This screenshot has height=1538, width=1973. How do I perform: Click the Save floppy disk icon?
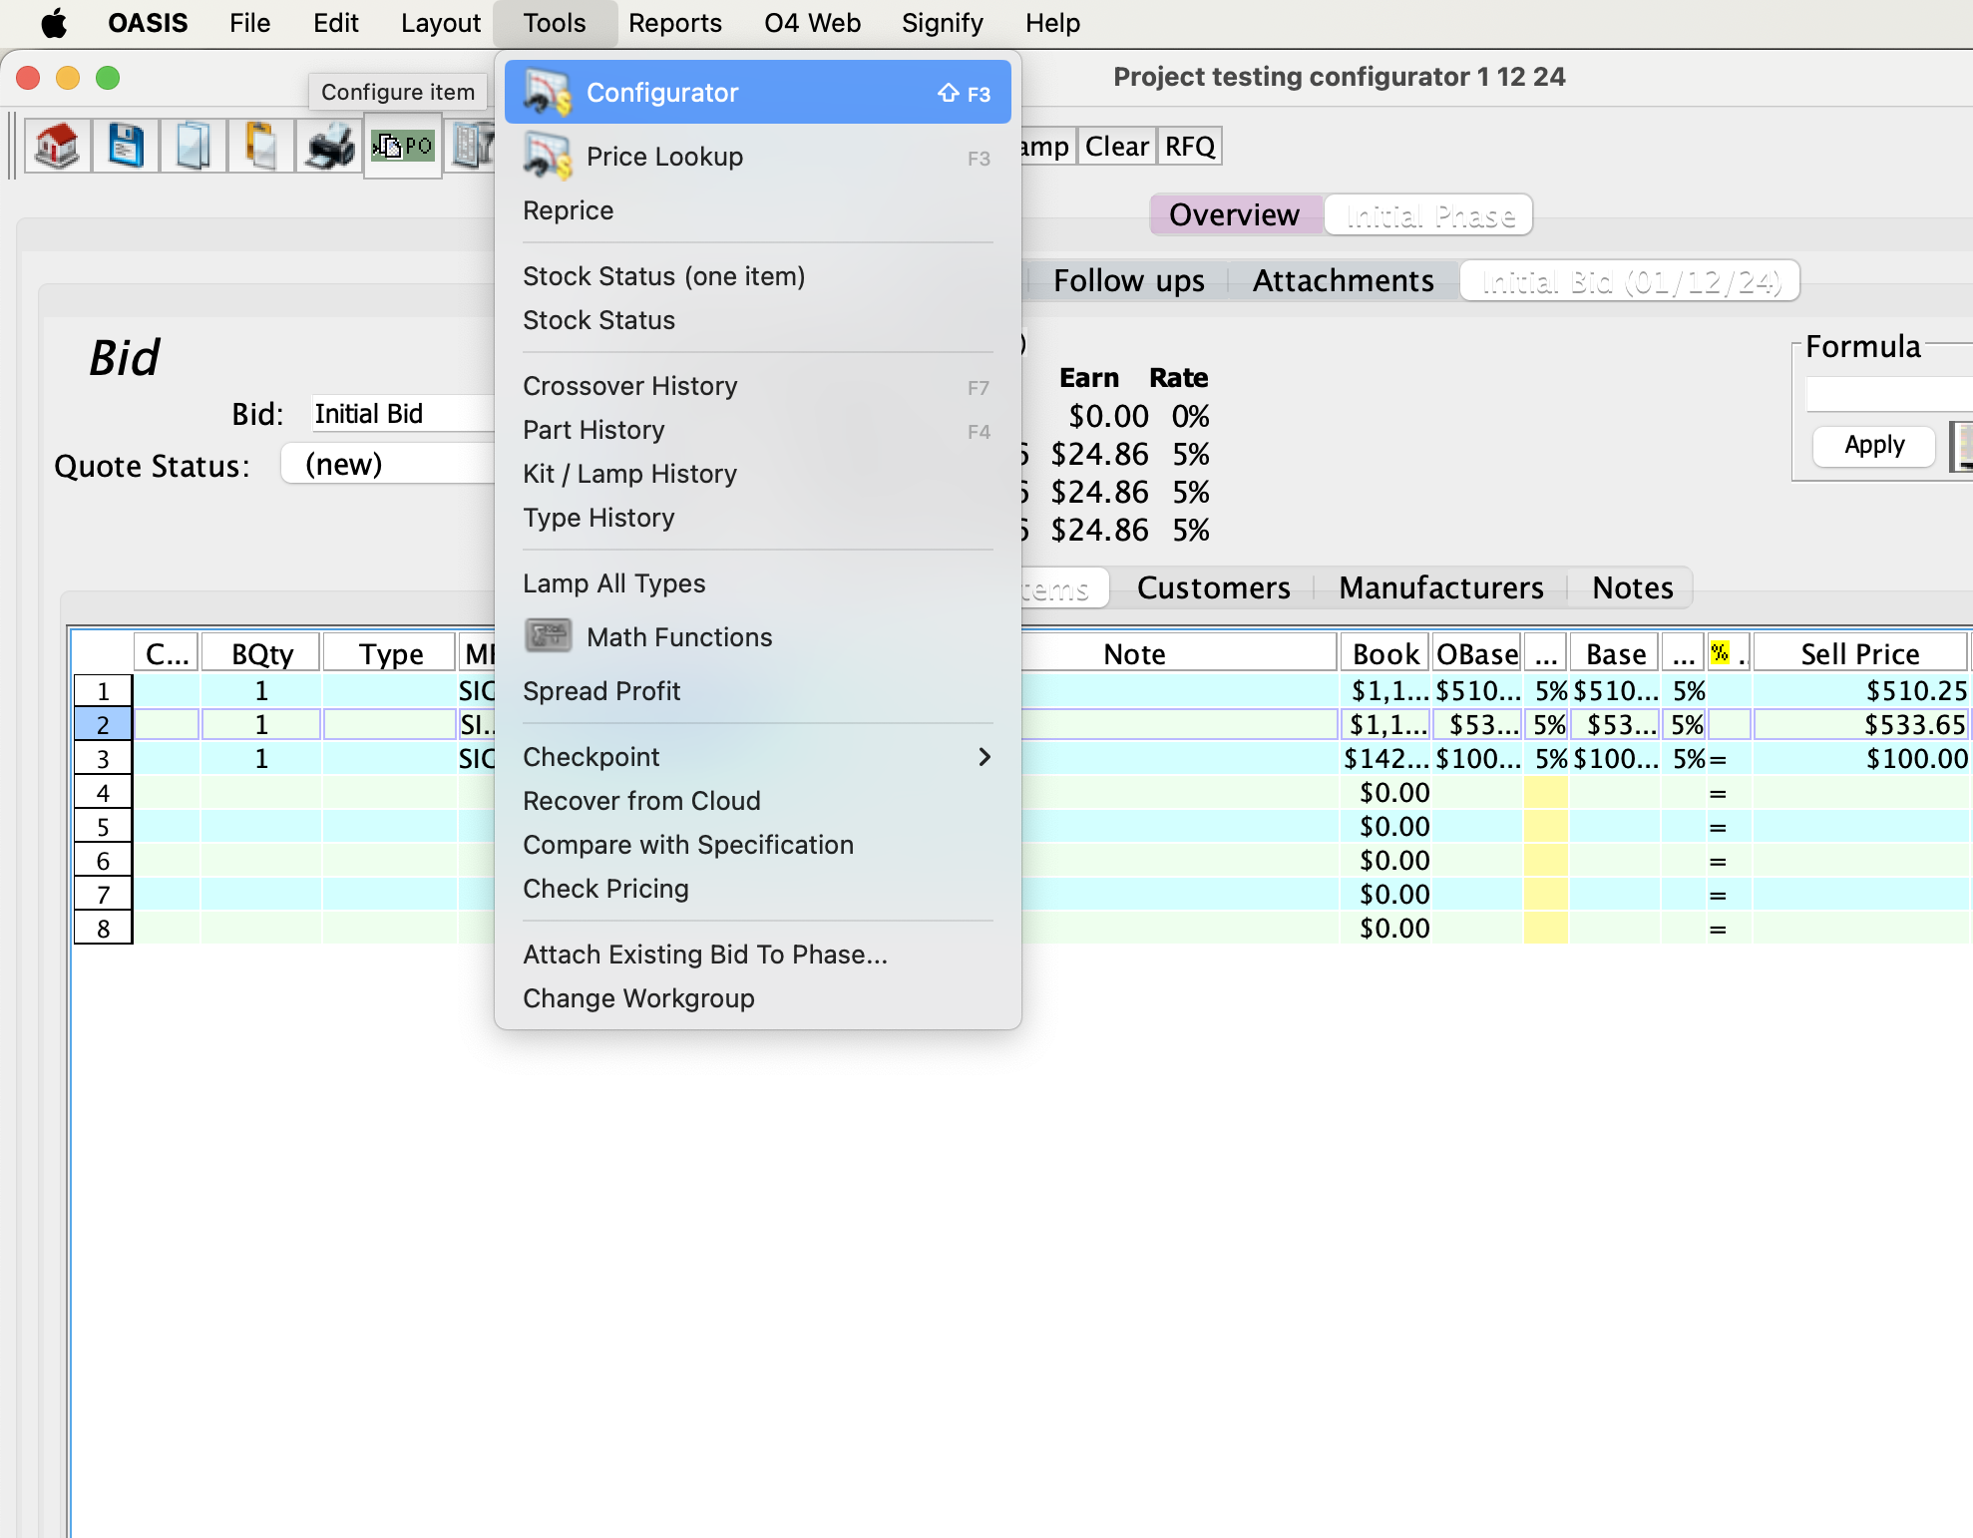tap(126, 147)
